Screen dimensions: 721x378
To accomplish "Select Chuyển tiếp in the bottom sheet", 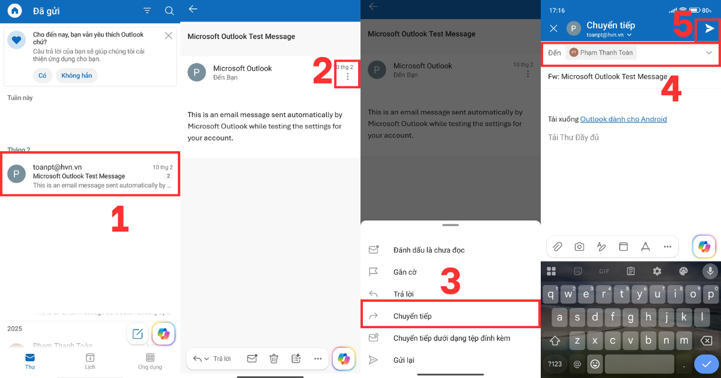I will 450,316.
